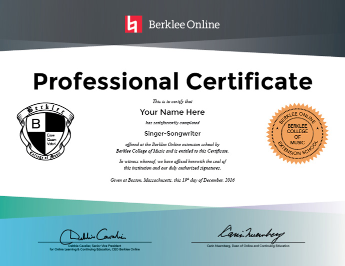Click 'Berklee College of Music and is entitled' line

pos(172,151)
